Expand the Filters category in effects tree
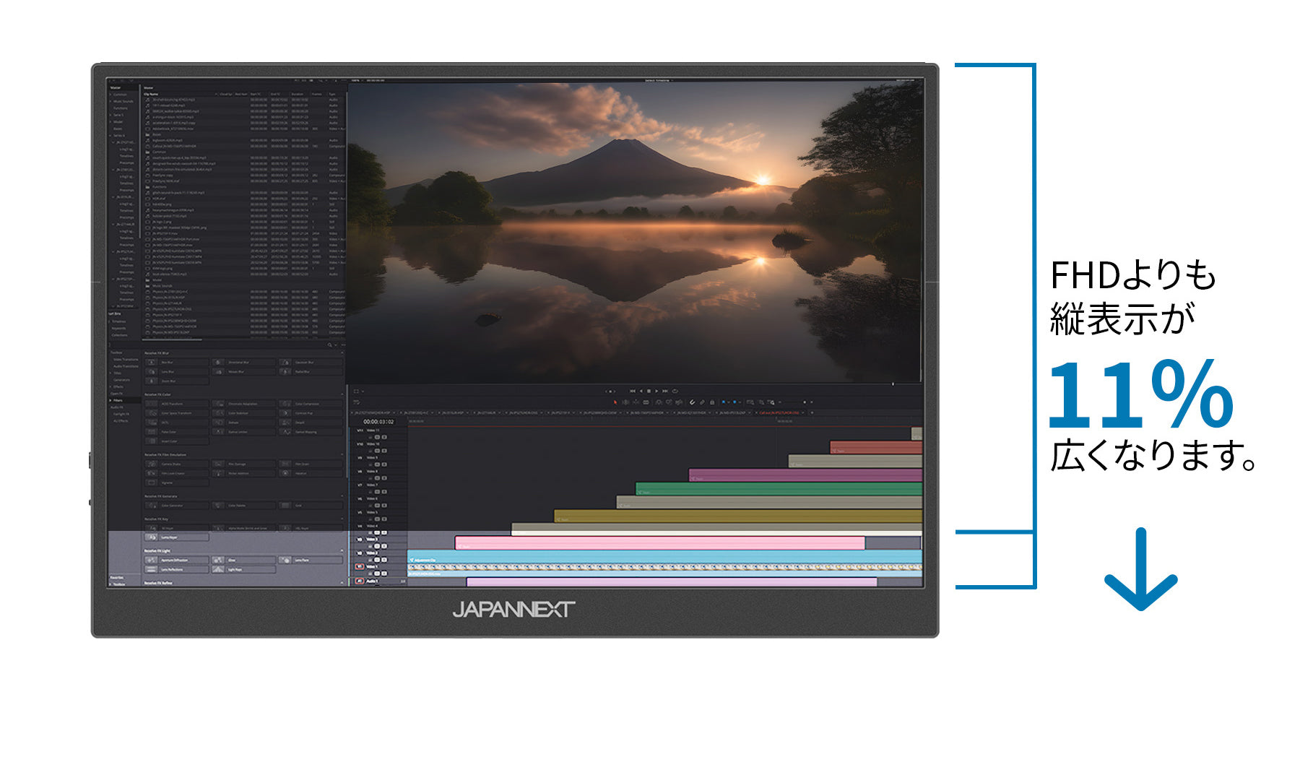 pos(117,400)
